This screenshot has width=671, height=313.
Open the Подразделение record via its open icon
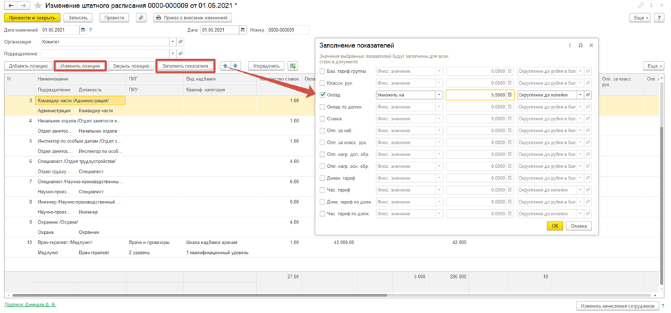[180, 54]
